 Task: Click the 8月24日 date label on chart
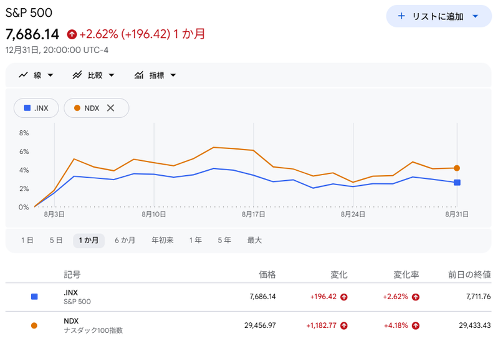[353, 214]
